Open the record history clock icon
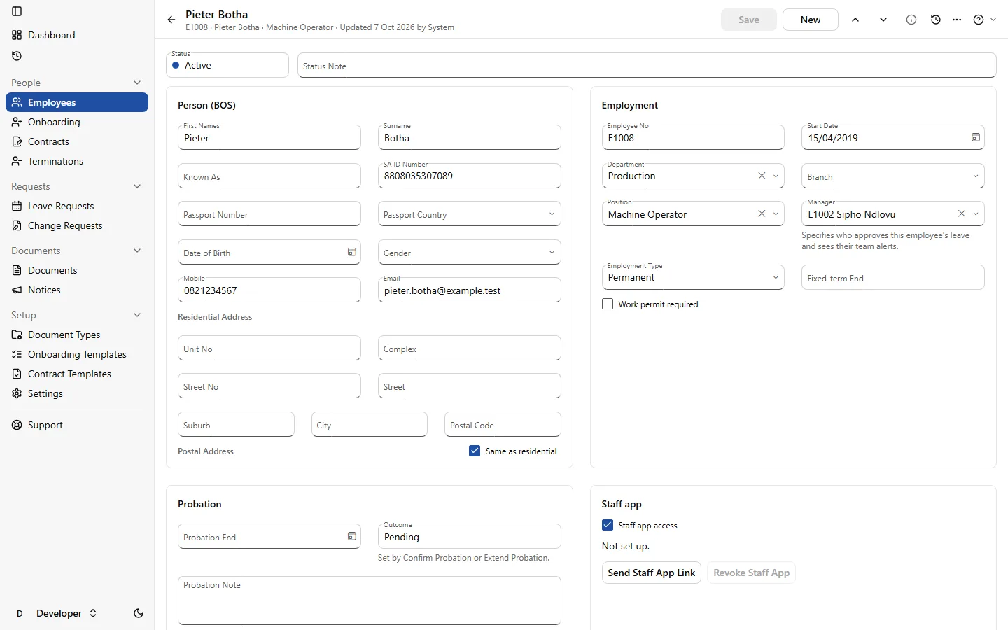 coord(936,20)
